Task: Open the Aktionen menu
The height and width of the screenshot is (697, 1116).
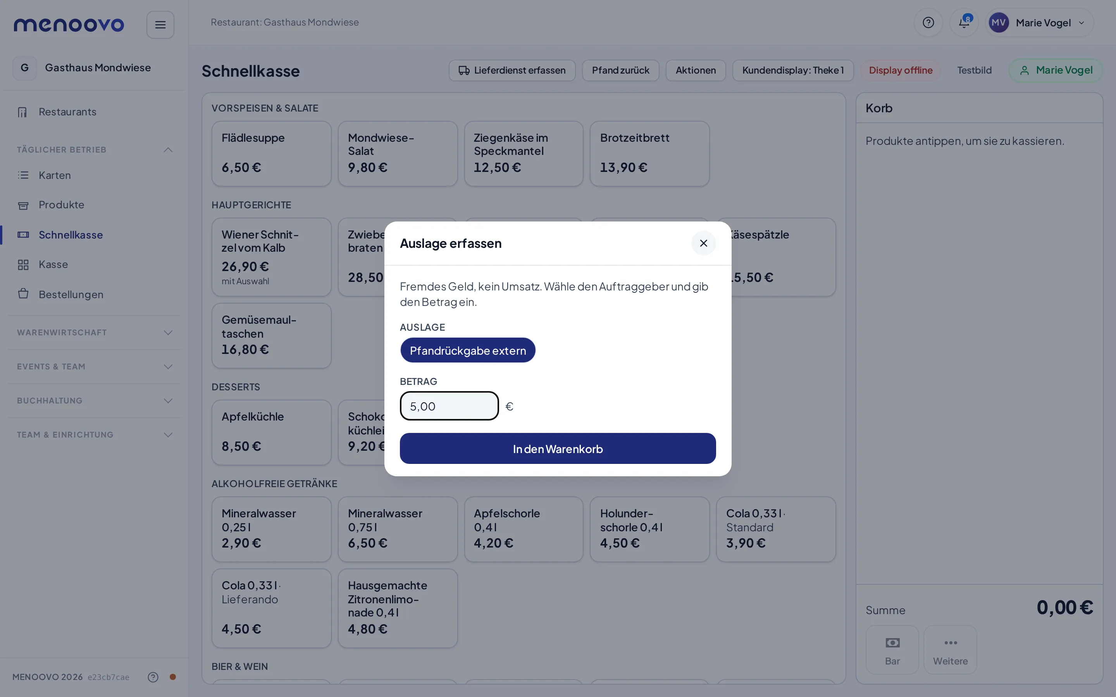Action: [696, 70]
